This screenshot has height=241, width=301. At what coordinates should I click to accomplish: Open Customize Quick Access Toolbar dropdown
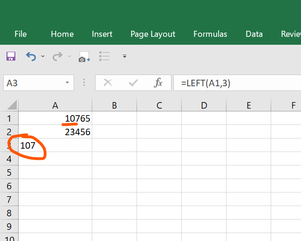[124, 56]
